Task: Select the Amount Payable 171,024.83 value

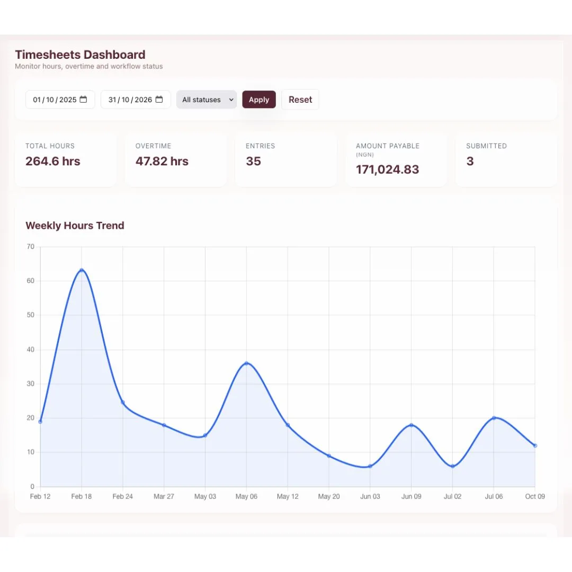Action: 387,169
